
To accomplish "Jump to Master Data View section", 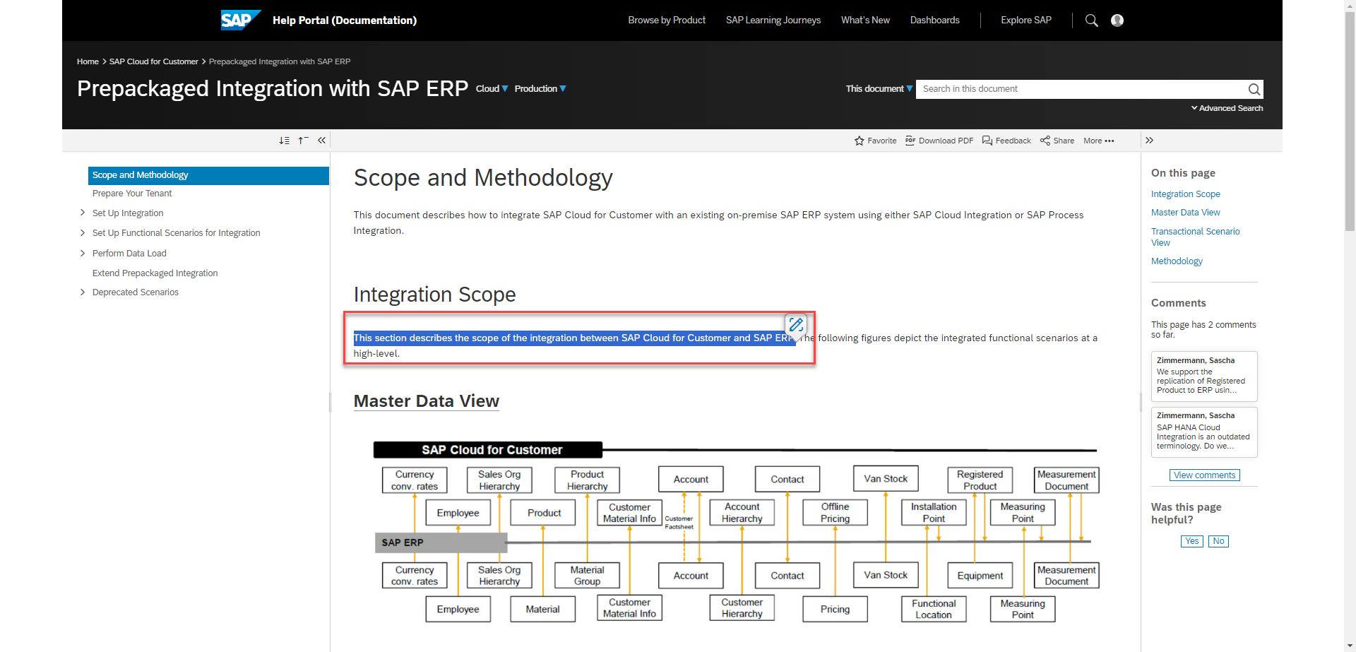I will (x=1185, y=213).
